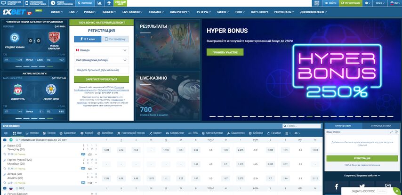Filter live bets by Гандбол

274,133
